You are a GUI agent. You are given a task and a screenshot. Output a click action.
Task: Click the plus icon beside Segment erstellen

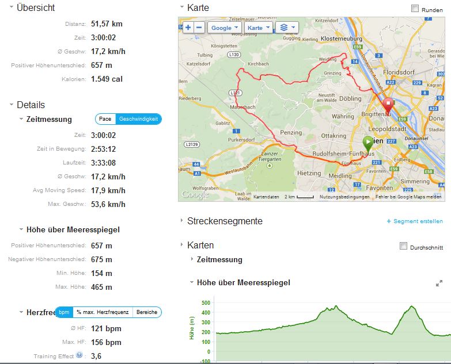click(x=389, y=221)
